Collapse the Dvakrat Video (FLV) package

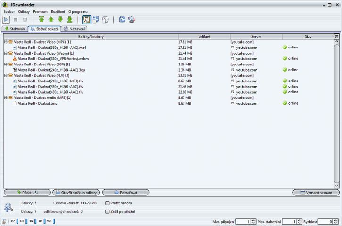[x=6, y=75]
